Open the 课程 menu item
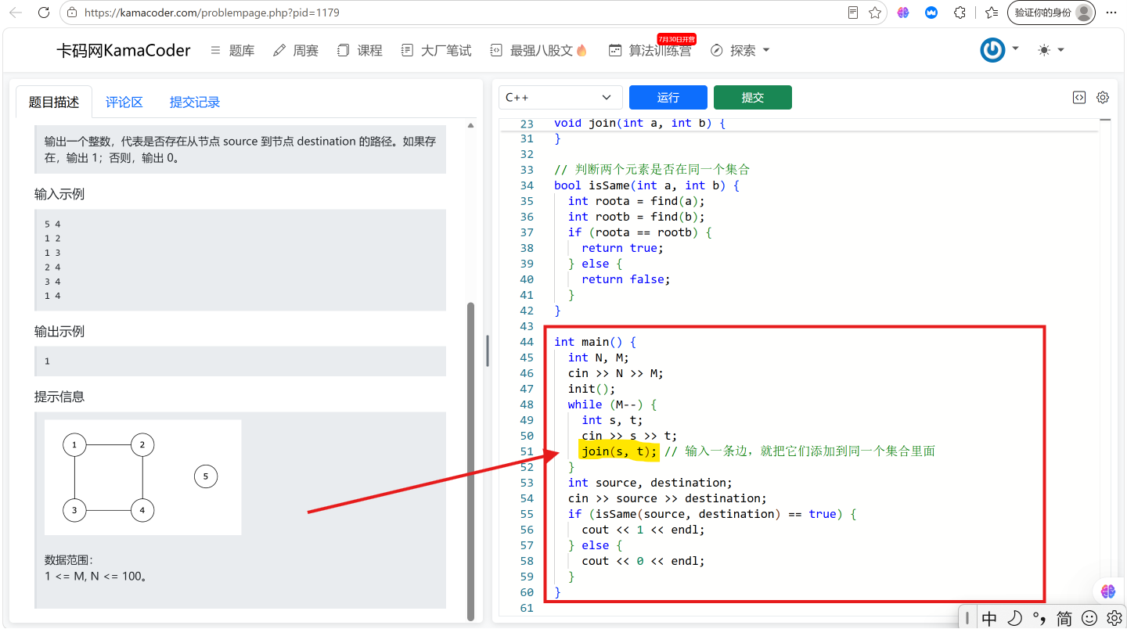The width and height of the screenshot is (1127, 629). click(360, 50)
